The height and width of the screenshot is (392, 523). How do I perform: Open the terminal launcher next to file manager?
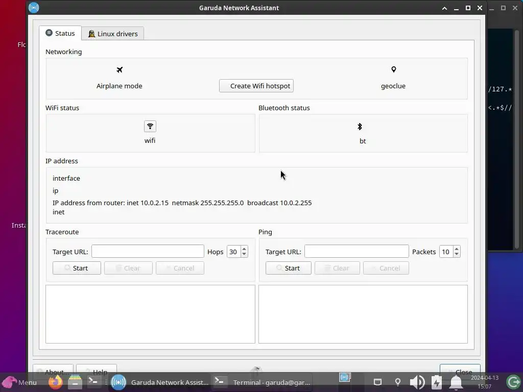(x=93, y=381)
